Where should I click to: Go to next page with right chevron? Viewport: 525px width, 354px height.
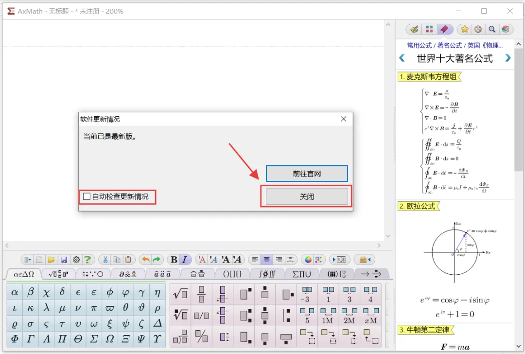tap(508, 58)
